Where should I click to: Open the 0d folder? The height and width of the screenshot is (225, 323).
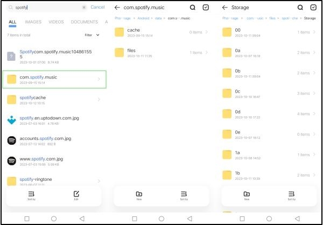pos(269,114)
